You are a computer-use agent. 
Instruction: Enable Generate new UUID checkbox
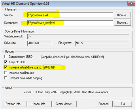[x=6, y=56]
